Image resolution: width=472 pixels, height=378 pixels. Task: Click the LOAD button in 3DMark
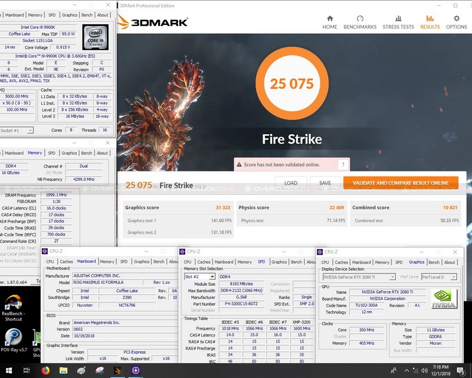tap(291, 183)
